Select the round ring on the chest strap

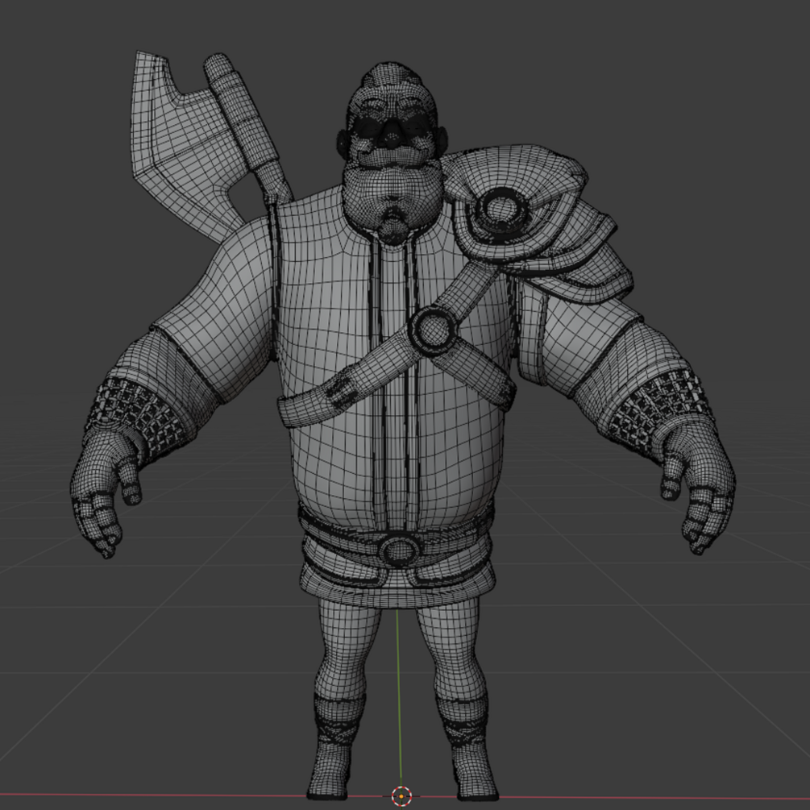click(434, 330)
